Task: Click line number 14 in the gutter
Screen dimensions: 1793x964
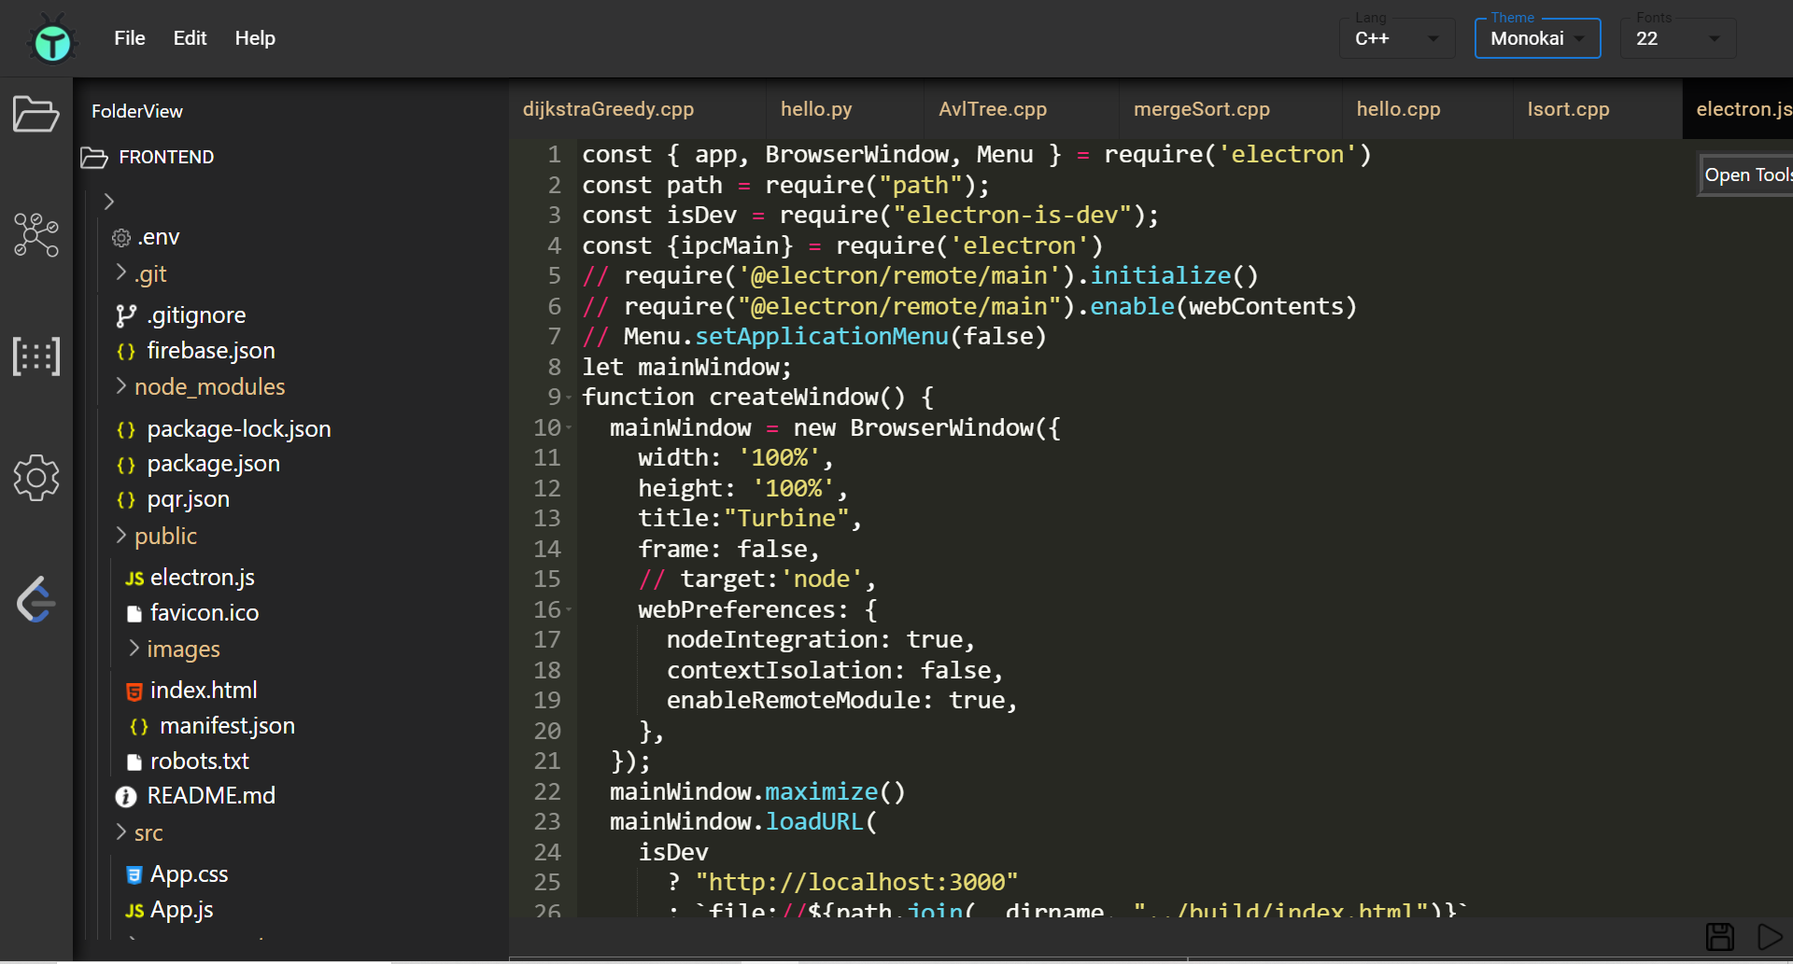Action: point(547,550)
